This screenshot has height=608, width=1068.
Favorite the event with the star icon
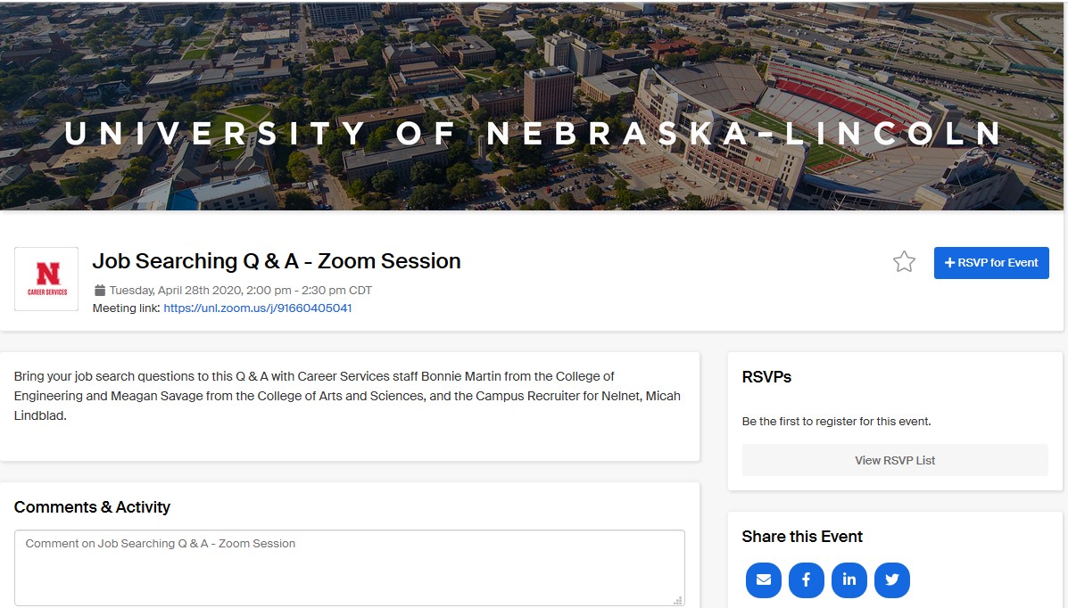point(904,262)
